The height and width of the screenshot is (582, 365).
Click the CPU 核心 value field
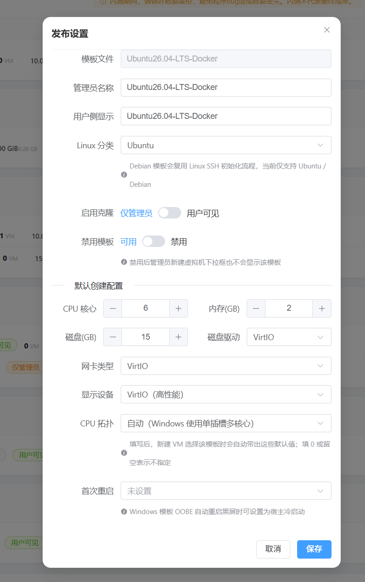coord(146,308)
